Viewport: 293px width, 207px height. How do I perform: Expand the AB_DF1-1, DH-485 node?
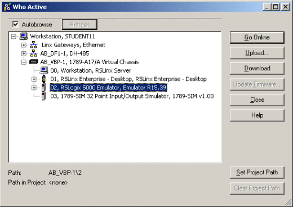(24, 53)
